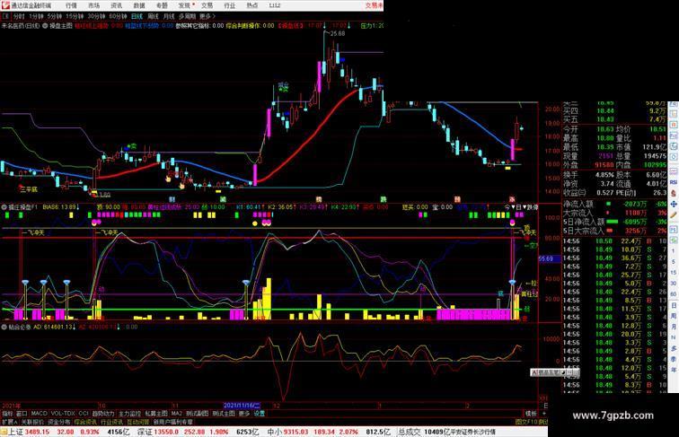Select 1-minute shortcut in right sidebar

tap(674, 251)
